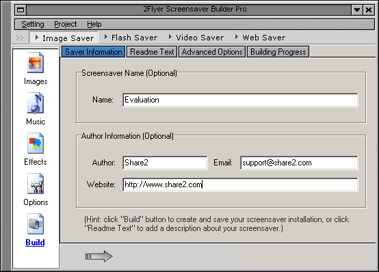Open the window system menu icon
The height and width of the screenshot is (272, 379).
(21, 10)
